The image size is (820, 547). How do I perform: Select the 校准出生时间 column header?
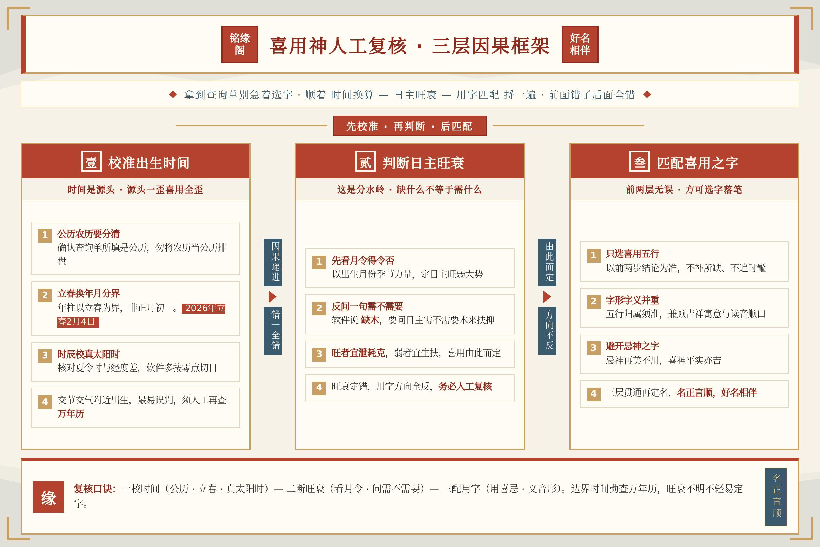point(136,161)
